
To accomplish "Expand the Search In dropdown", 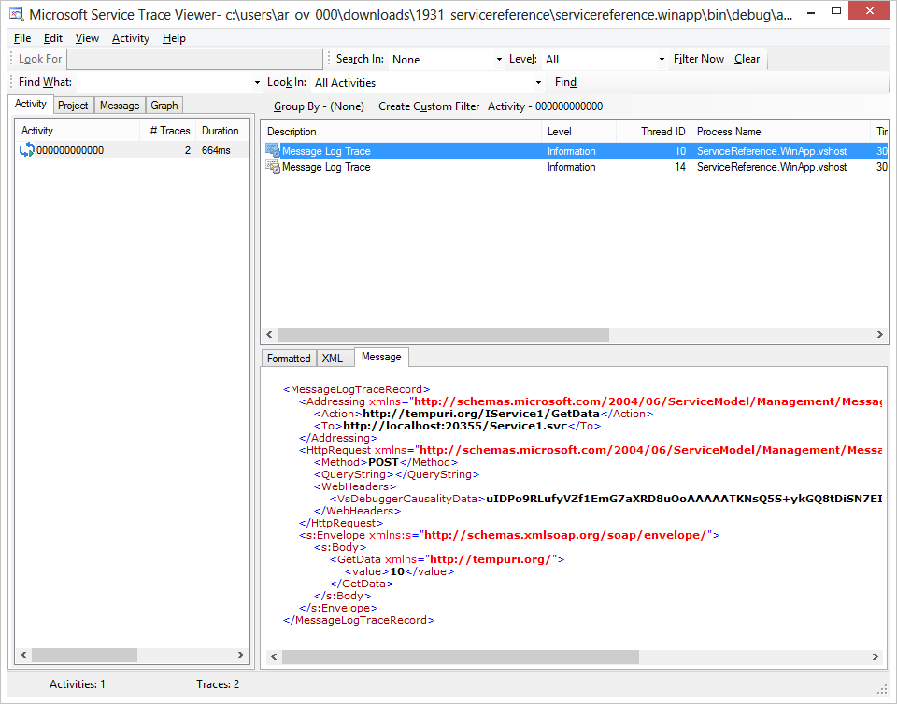I will click(x=499, y=60).
